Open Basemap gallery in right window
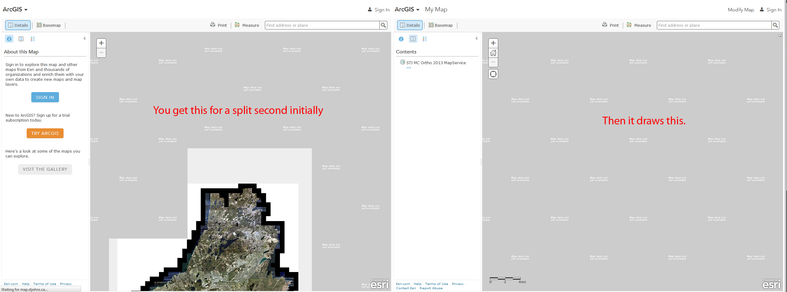This screenshot has width=787, height=292. tap(440, 25)
